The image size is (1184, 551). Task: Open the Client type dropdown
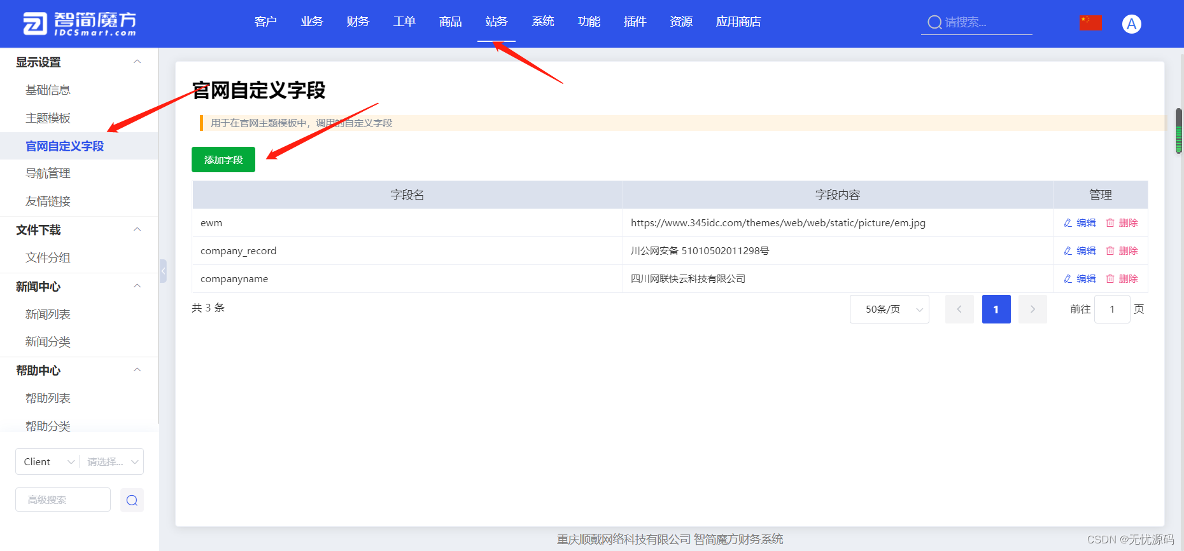(48, 462)
